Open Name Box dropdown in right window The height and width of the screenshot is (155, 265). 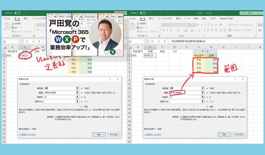(143, 41)
